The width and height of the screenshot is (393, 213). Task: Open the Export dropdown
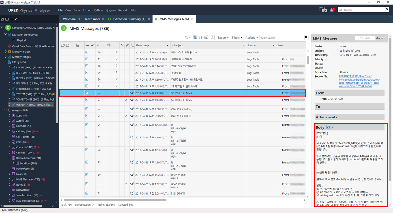coord(223,38)
